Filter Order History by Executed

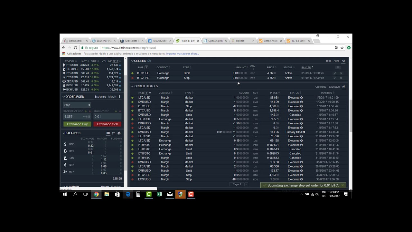[x=334, y=87]
